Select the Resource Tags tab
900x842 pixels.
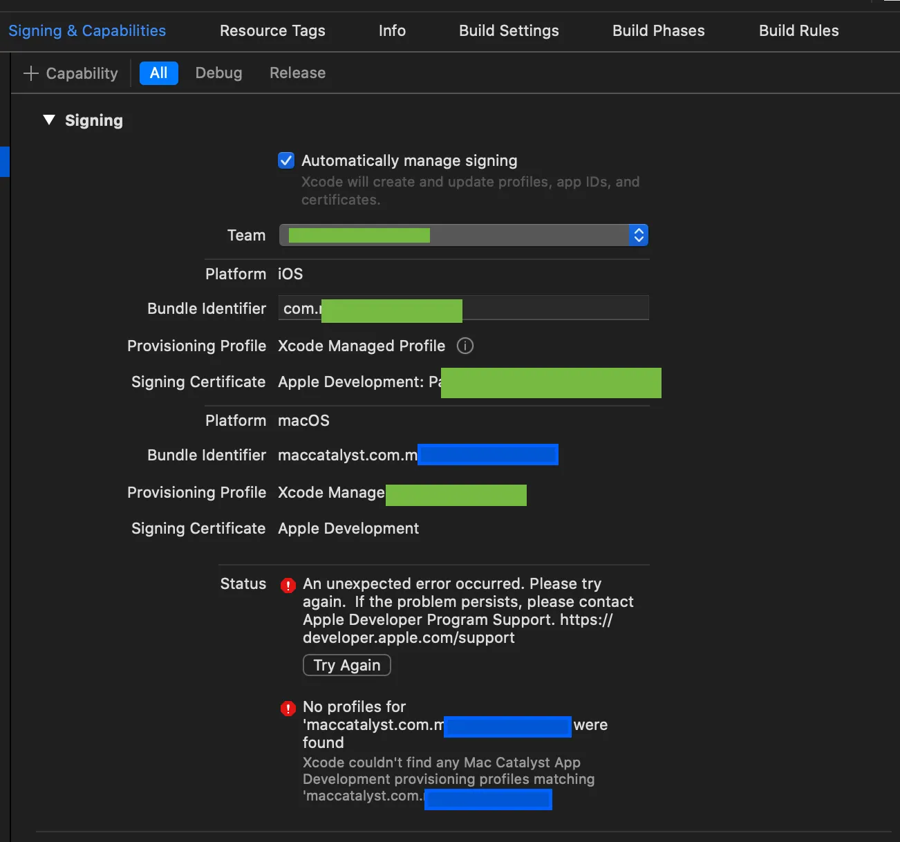(x=272, y=31)
